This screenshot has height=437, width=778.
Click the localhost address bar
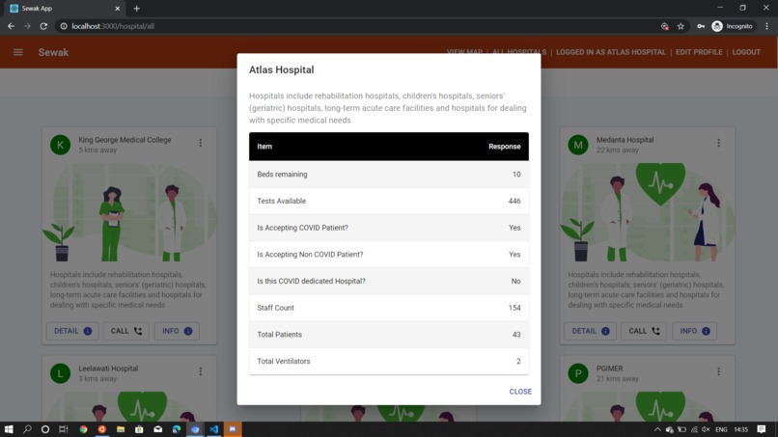coord(357,26)
